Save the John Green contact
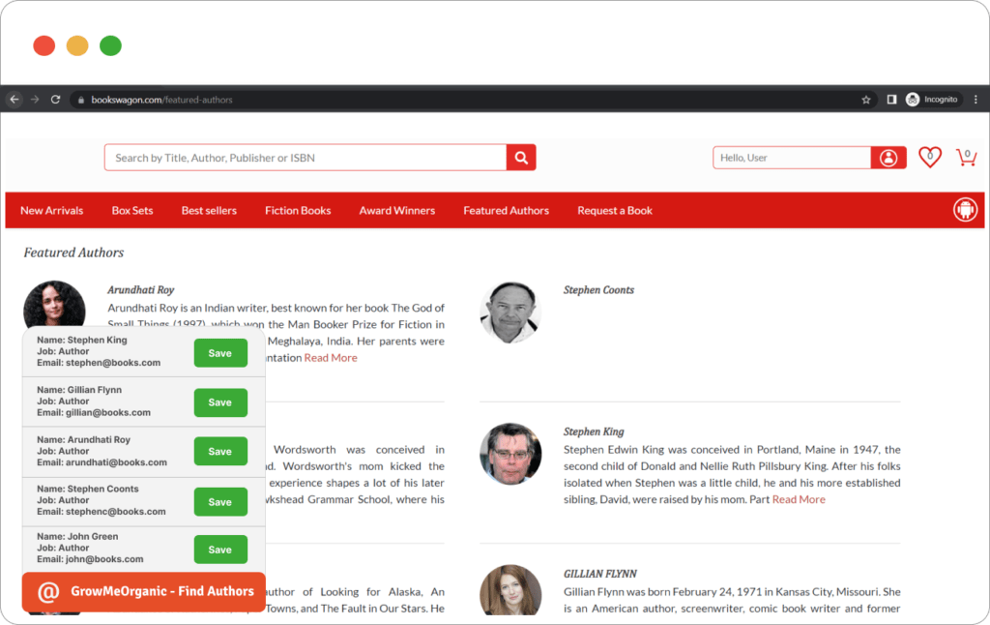990x625 pixels. [220, 550]
